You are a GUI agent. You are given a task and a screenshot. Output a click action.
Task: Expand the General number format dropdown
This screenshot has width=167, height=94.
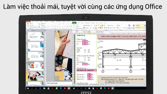click(121, 26)
